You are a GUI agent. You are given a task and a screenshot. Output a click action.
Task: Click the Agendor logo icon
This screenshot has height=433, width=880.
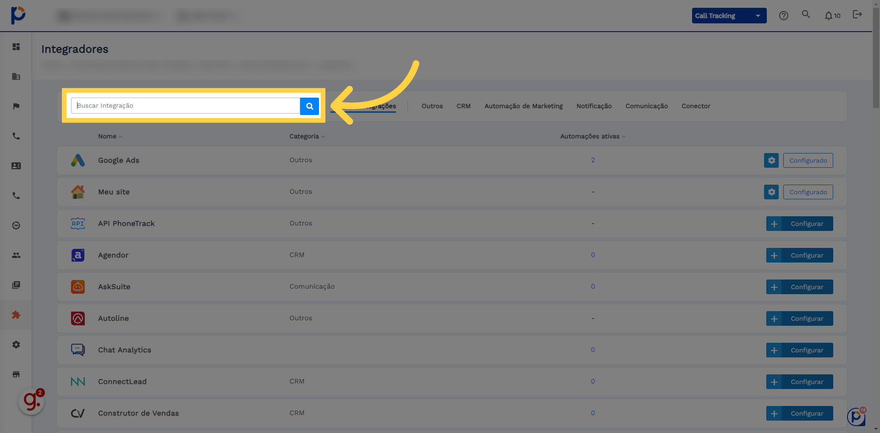click(78, 255)
